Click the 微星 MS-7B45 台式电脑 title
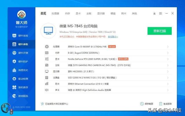Viewport: 185px width, 116px height. (x=78, y=26)
